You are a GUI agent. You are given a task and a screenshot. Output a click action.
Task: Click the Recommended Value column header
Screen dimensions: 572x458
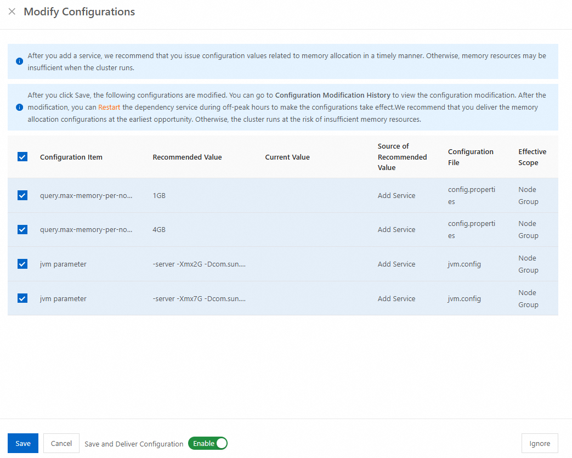click(187, 157)
